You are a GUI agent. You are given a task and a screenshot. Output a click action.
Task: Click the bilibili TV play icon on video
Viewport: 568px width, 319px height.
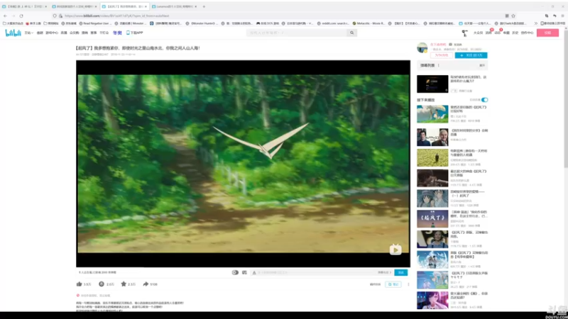pos(395,250)
